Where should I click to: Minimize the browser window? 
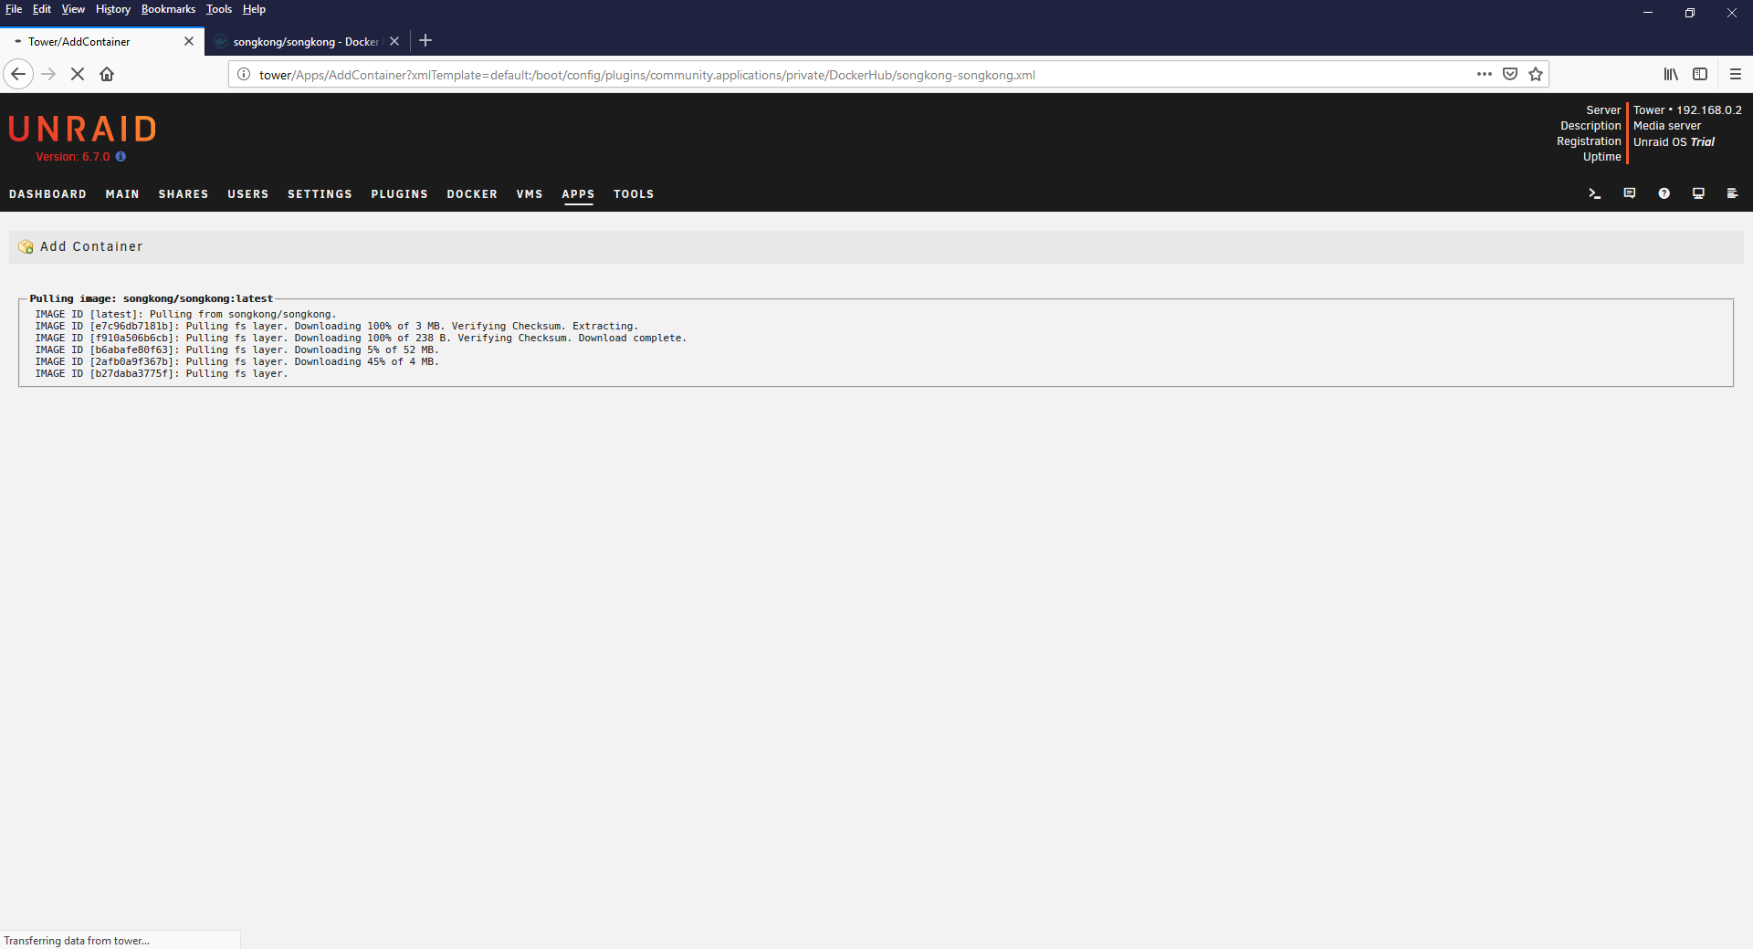click(1648, 13)
